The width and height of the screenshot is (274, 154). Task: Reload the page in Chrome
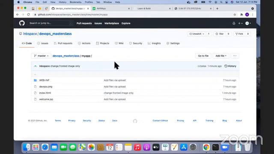[28, 15]
